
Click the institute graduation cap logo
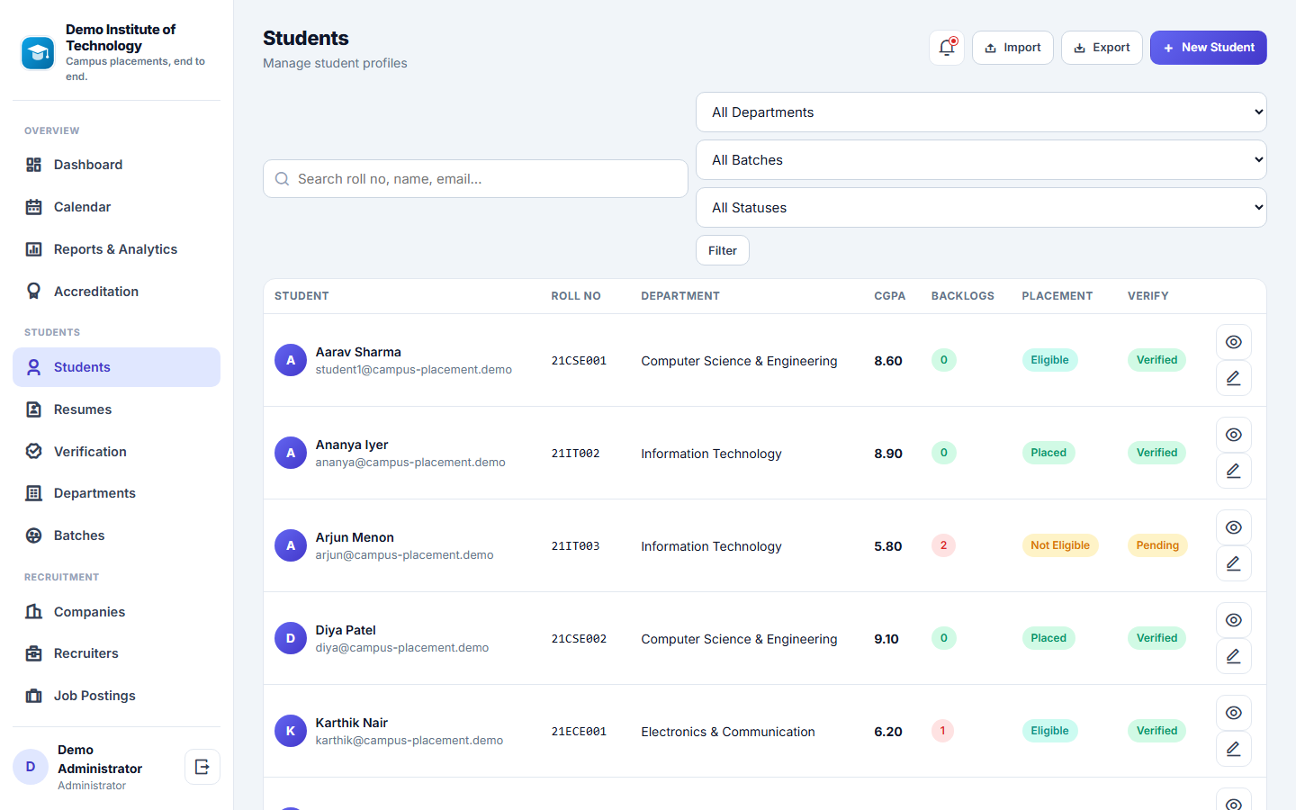point(38,53)
